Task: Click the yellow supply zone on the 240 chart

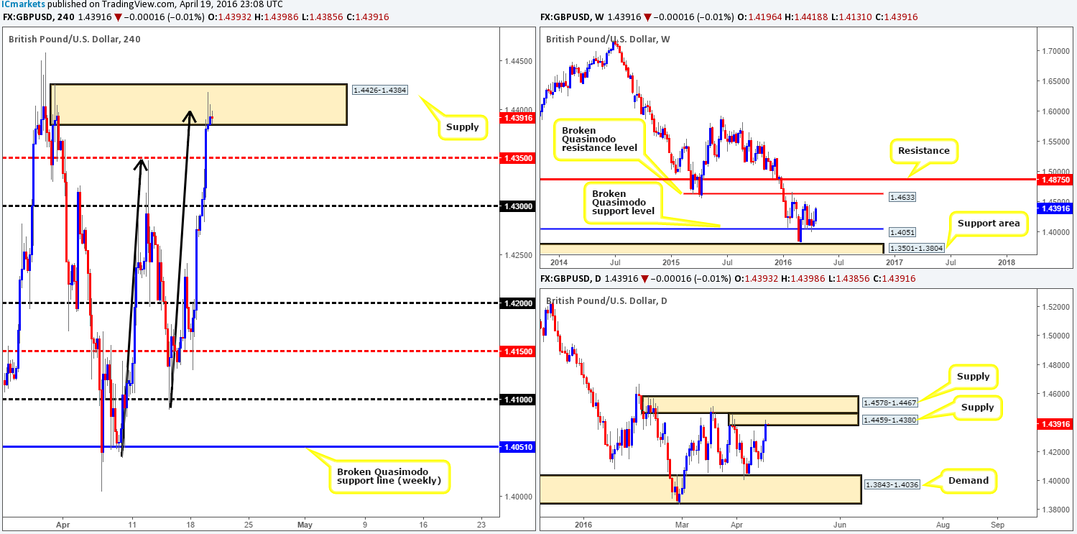Action: [198, 105]
